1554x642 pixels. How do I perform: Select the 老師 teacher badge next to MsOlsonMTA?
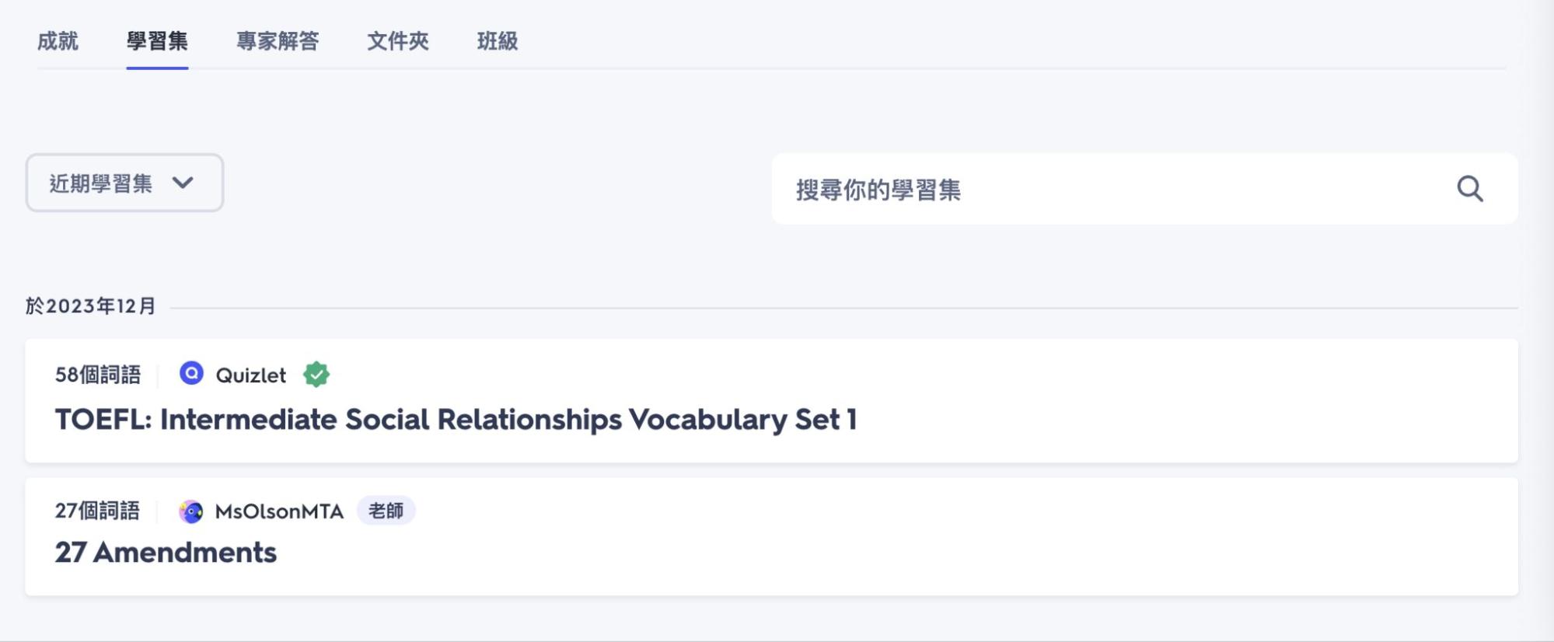pyautogui.click(x=389, y=511)
